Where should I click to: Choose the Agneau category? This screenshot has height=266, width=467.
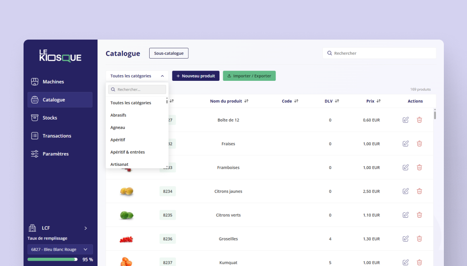[x=118, y=127]
